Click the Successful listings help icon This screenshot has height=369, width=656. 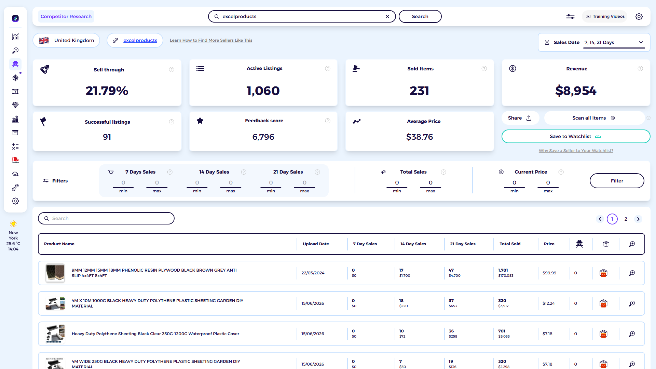pos(172,122)
